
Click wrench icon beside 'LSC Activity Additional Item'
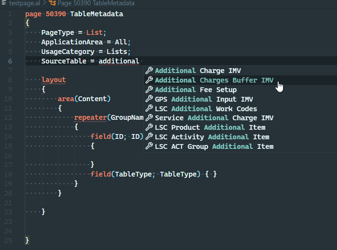point(149,136)
